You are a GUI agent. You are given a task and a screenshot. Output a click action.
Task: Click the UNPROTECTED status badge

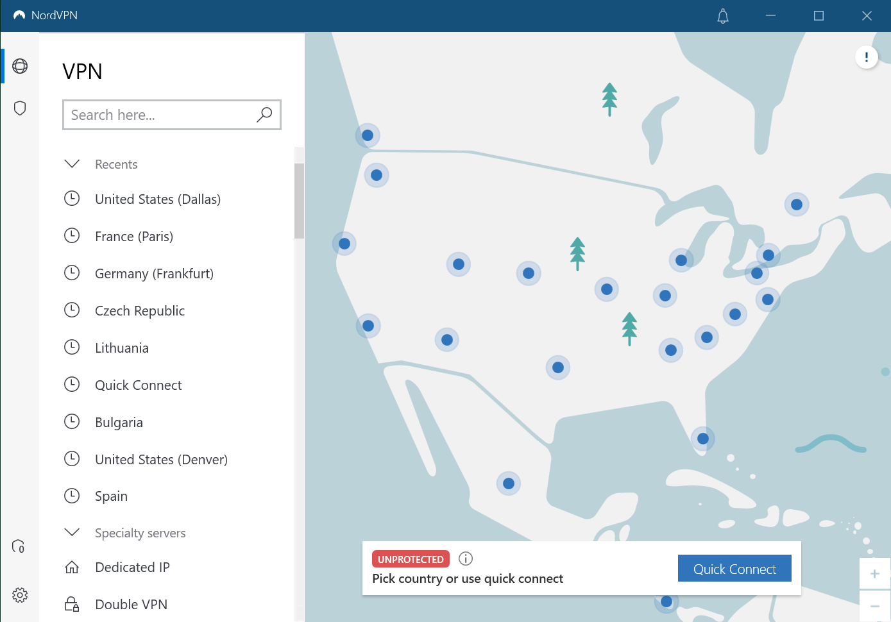[411, 559]
